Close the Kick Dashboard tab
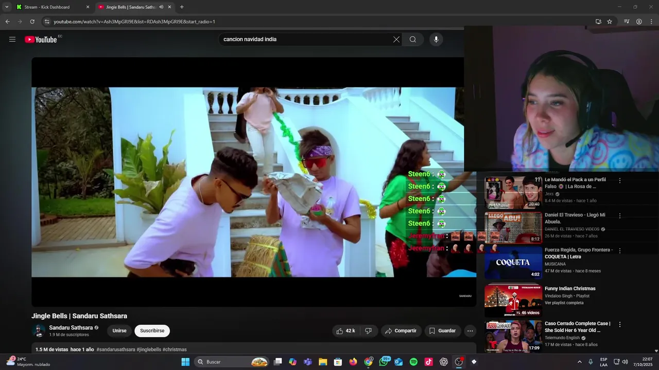 pyautogui.click(x=88, y=7)
